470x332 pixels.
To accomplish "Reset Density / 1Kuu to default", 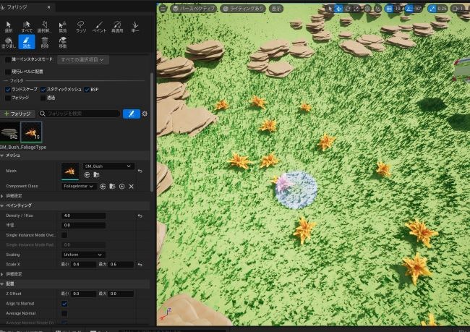I will pyautogui.click(x=140, y=216).
